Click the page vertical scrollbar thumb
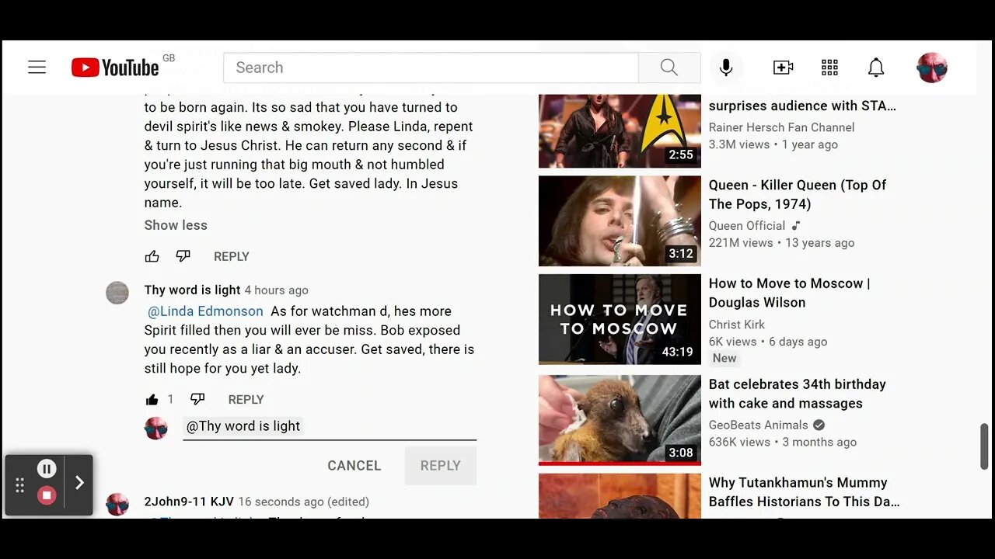Image resolution: width=995 pixels, height=559 pixels. [x=985, y=446]
